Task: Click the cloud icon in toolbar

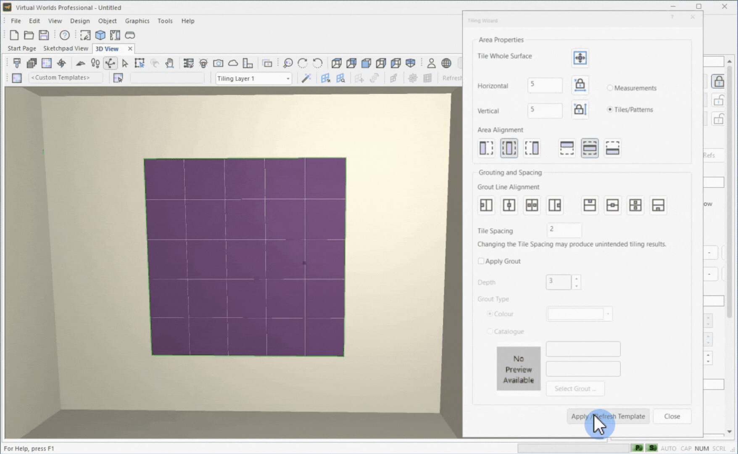Action: [233, 63]
